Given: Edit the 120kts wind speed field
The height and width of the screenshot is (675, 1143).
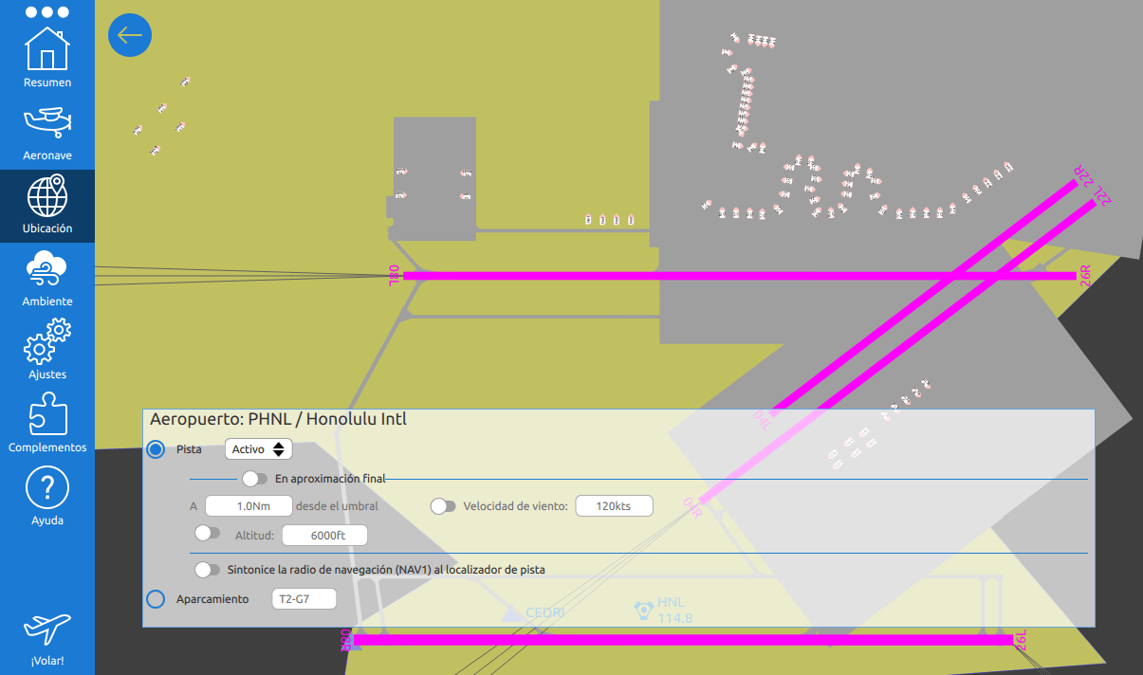Looking at the screenshot, I should pos(614,506).
